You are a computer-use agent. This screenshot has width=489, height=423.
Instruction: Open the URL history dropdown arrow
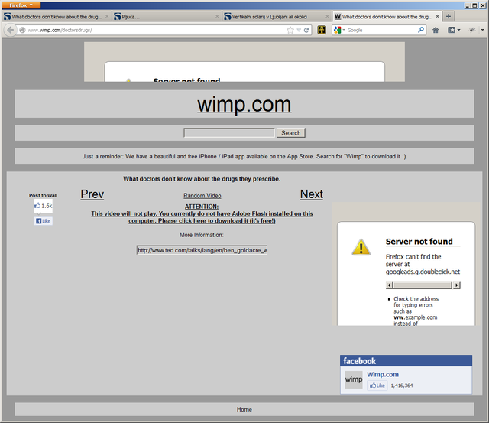click(x=299, y=30)
